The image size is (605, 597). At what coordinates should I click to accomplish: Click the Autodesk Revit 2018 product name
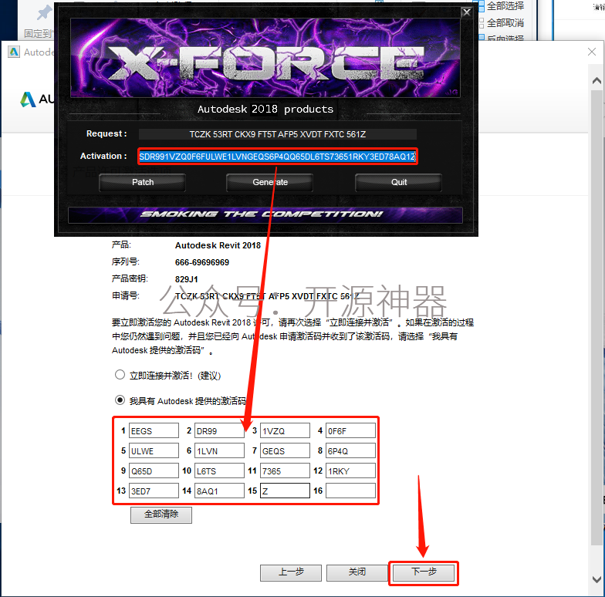[x=218, y=245]
